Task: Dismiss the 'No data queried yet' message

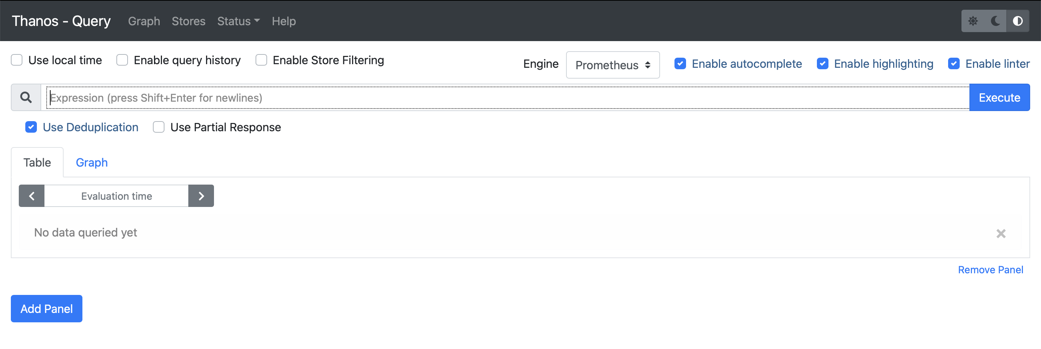Action: [x=1001, y=233]
